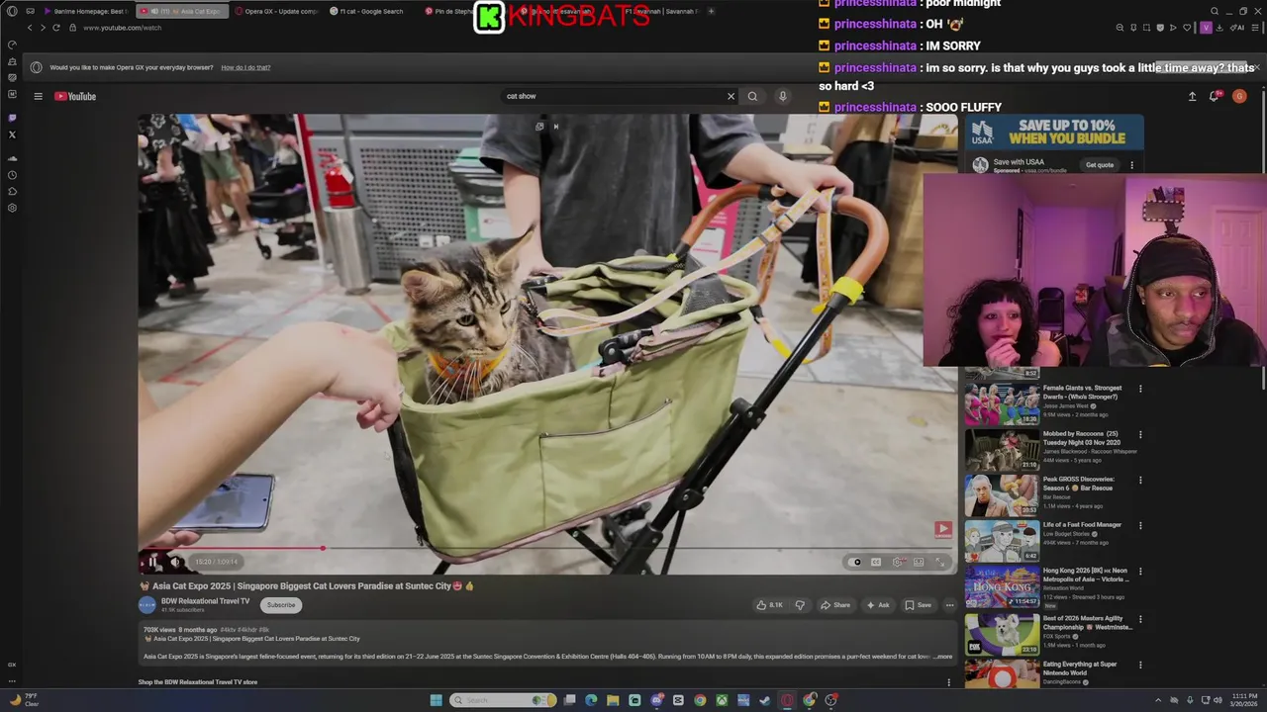
Task: Clear the 'cat show' search text
Action: point(731,96)
